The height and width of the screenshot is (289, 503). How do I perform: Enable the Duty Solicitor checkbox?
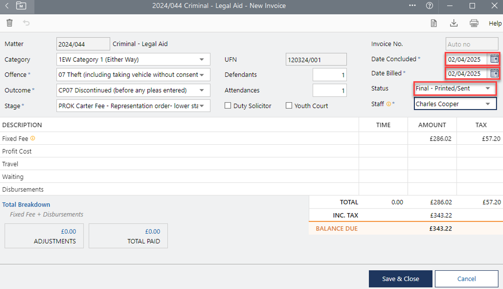tap(228, 106)
